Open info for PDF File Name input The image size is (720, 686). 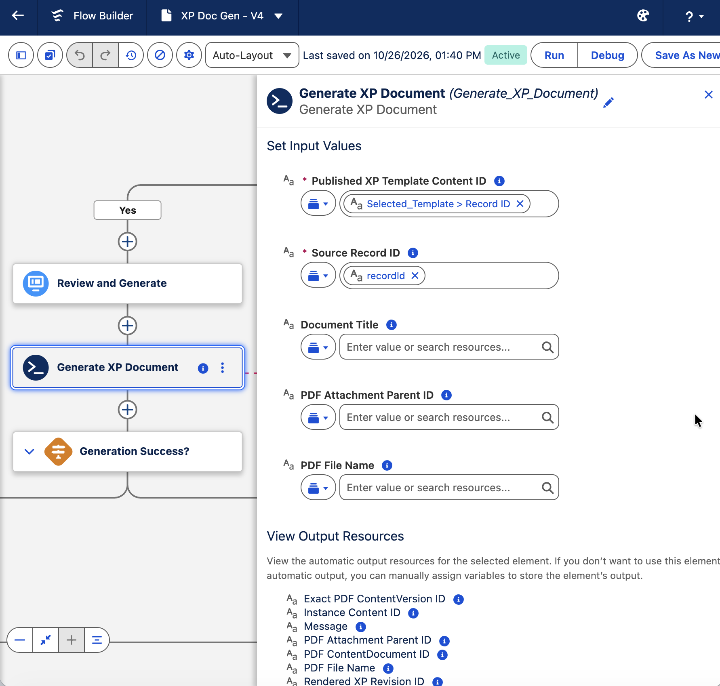click(387, 465)
